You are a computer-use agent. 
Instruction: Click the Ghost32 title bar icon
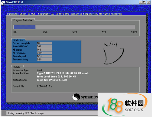click(3, 2)
